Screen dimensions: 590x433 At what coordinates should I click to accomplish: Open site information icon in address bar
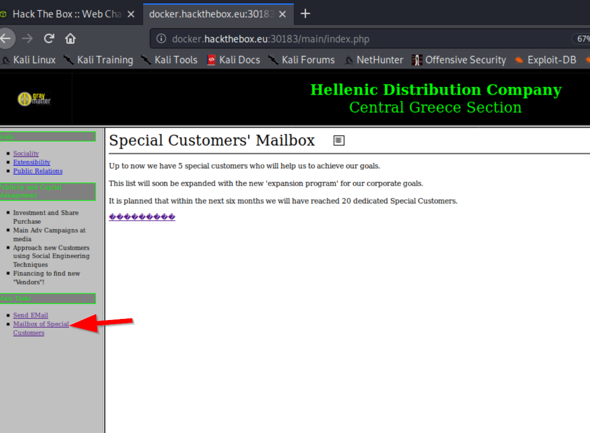[x=161, y=39]
